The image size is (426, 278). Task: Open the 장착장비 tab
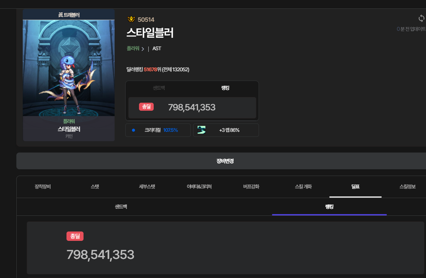coord(42,187)
